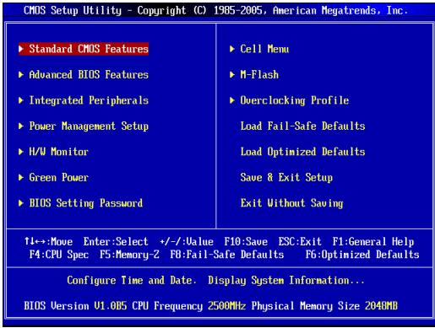
Task: Click the F6:Optimized Defaults hint
Action: 362,255
